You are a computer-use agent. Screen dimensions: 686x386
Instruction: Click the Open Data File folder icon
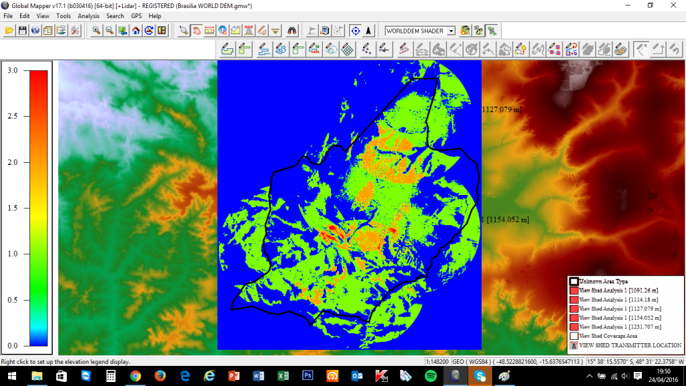[x=9, y=30]
